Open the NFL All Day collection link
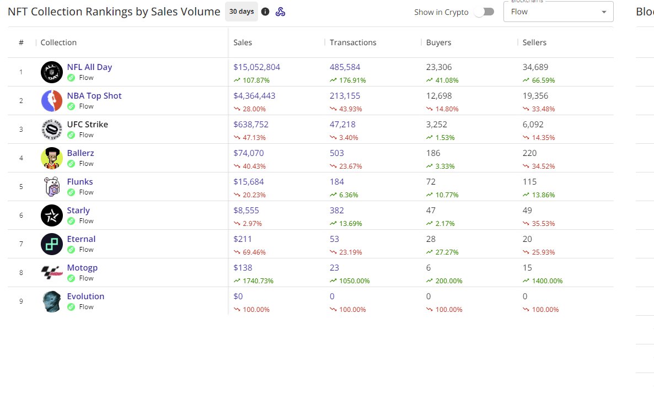This screenshot has height=394, width=654. pos(89,67)
